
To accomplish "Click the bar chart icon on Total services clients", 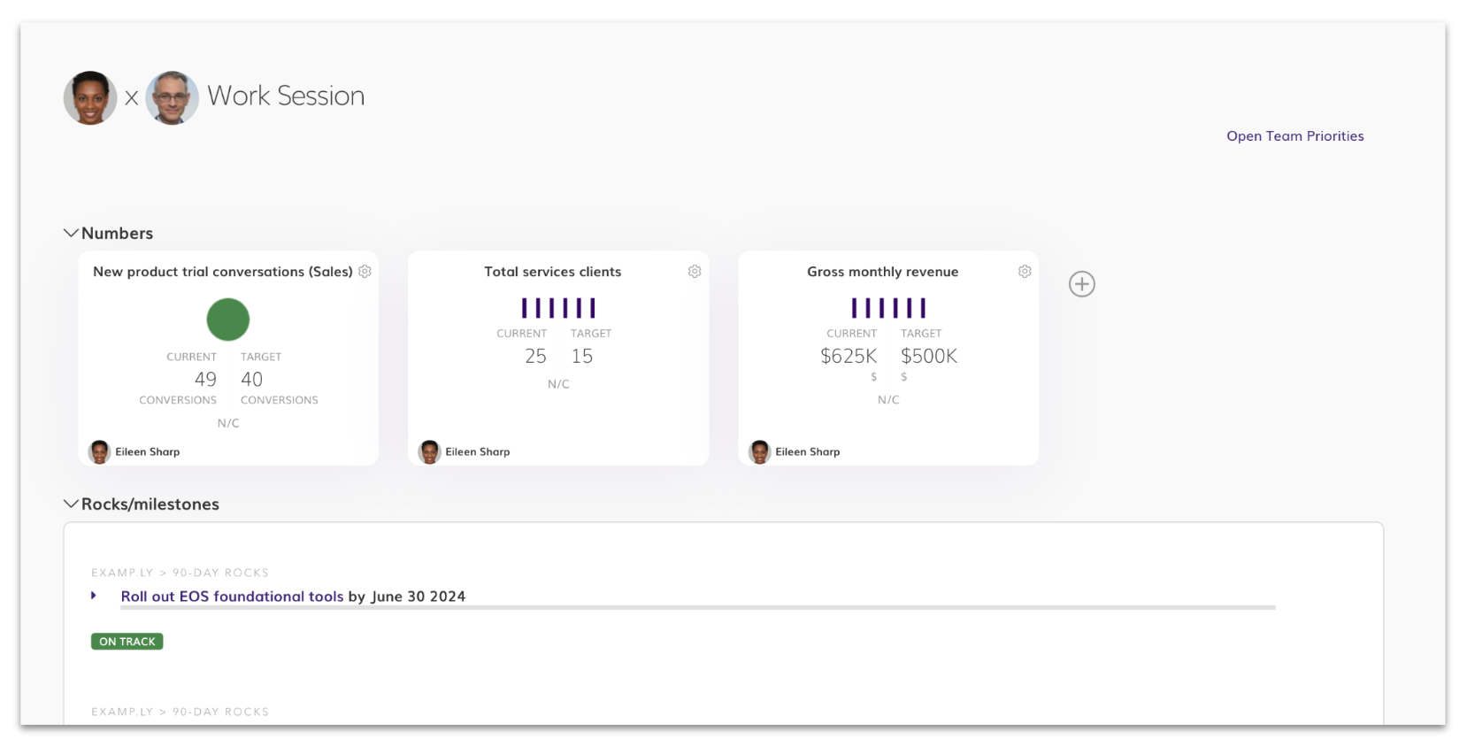I will [x=558, y=308].
